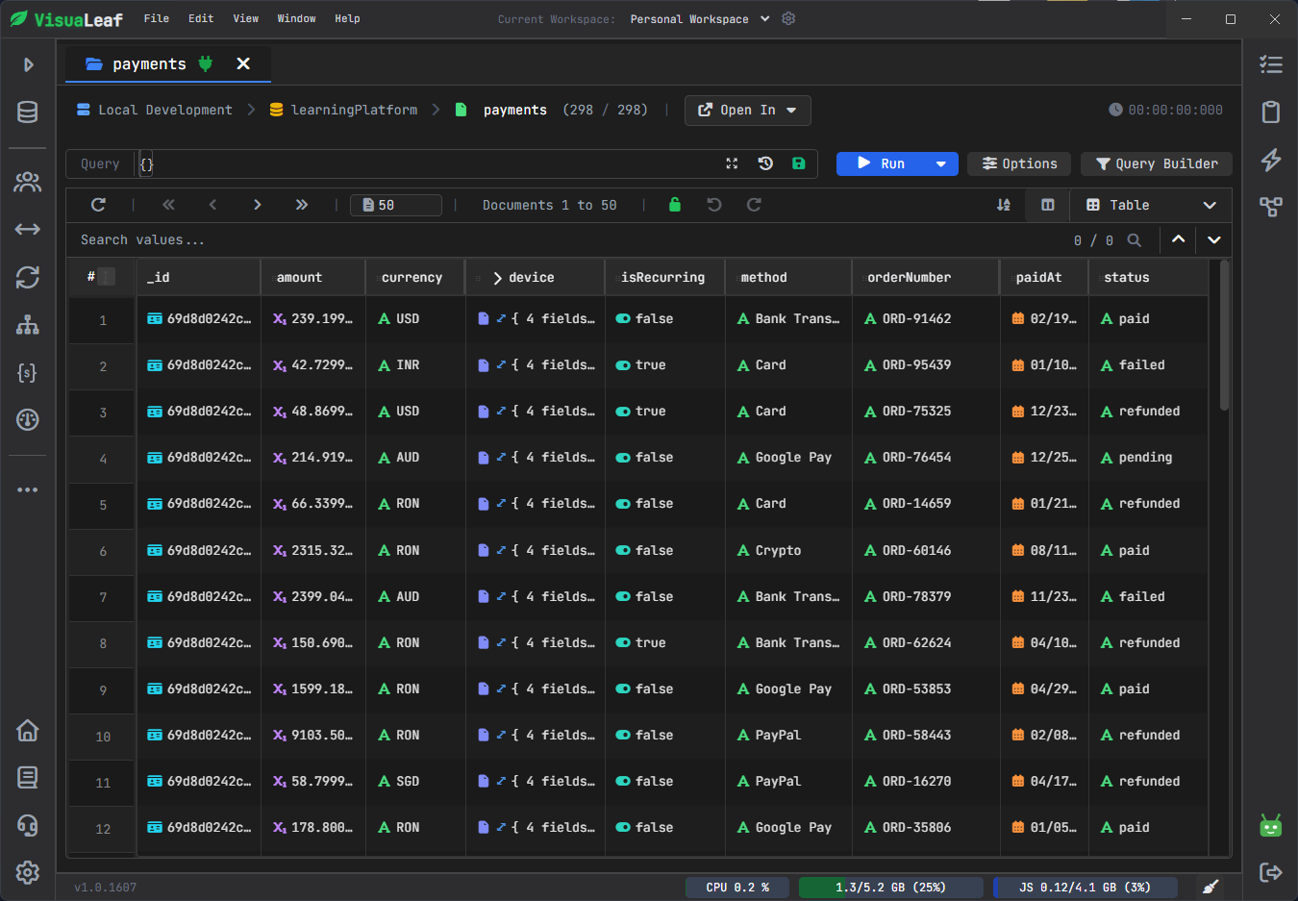Click the Search values field
The width and height of the screenshot is (1298, 901).
click(x=567, y=240)
